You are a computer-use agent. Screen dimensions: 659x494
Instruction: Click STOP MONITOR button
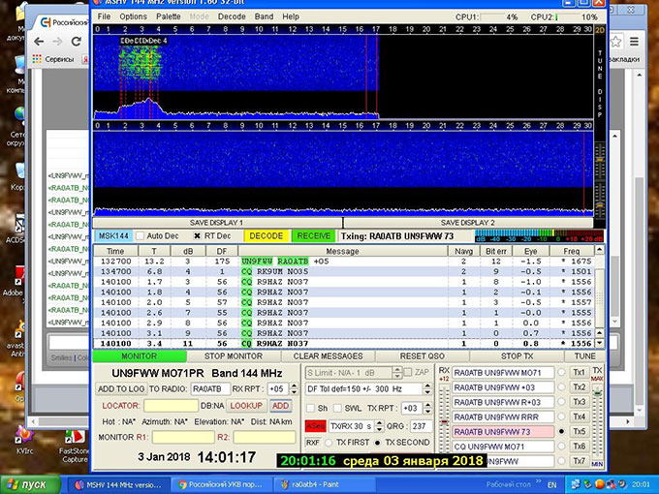click(234, 356)
